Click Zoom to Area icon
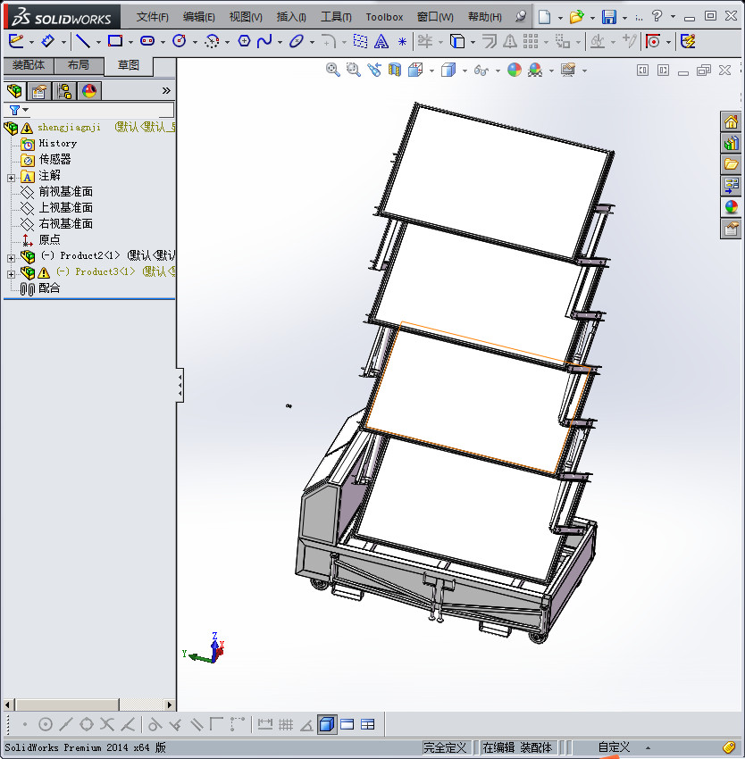Viewport: 745px width, 759px height. (354, 71)
